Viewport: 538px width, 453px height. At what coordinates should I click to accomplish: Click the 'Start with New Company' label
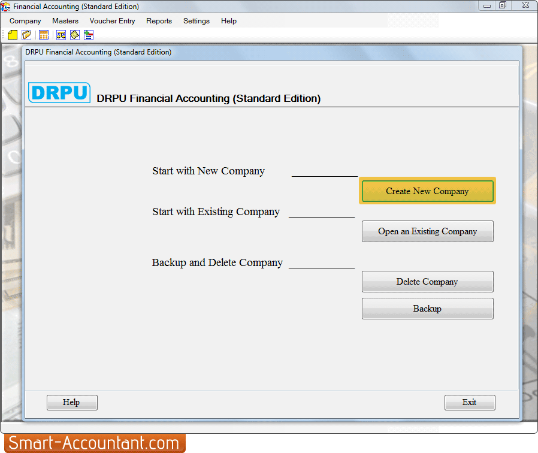coord(208,171)
